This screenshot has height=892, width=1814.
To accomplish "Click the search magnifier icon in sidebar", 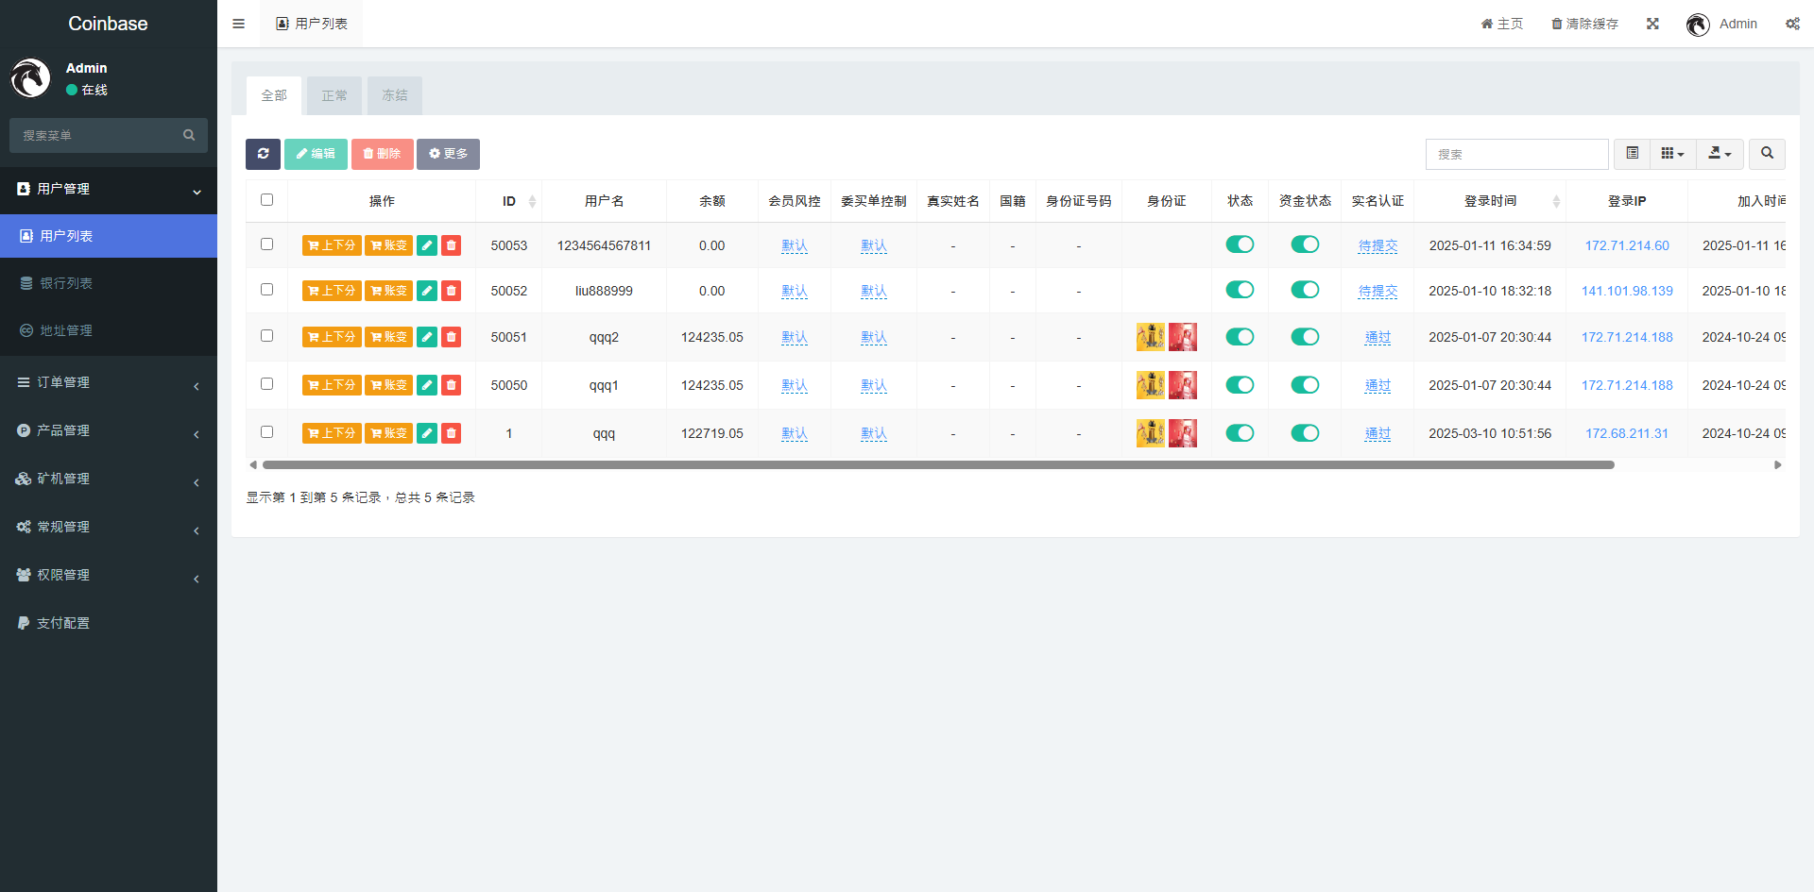I will (189, 135).
